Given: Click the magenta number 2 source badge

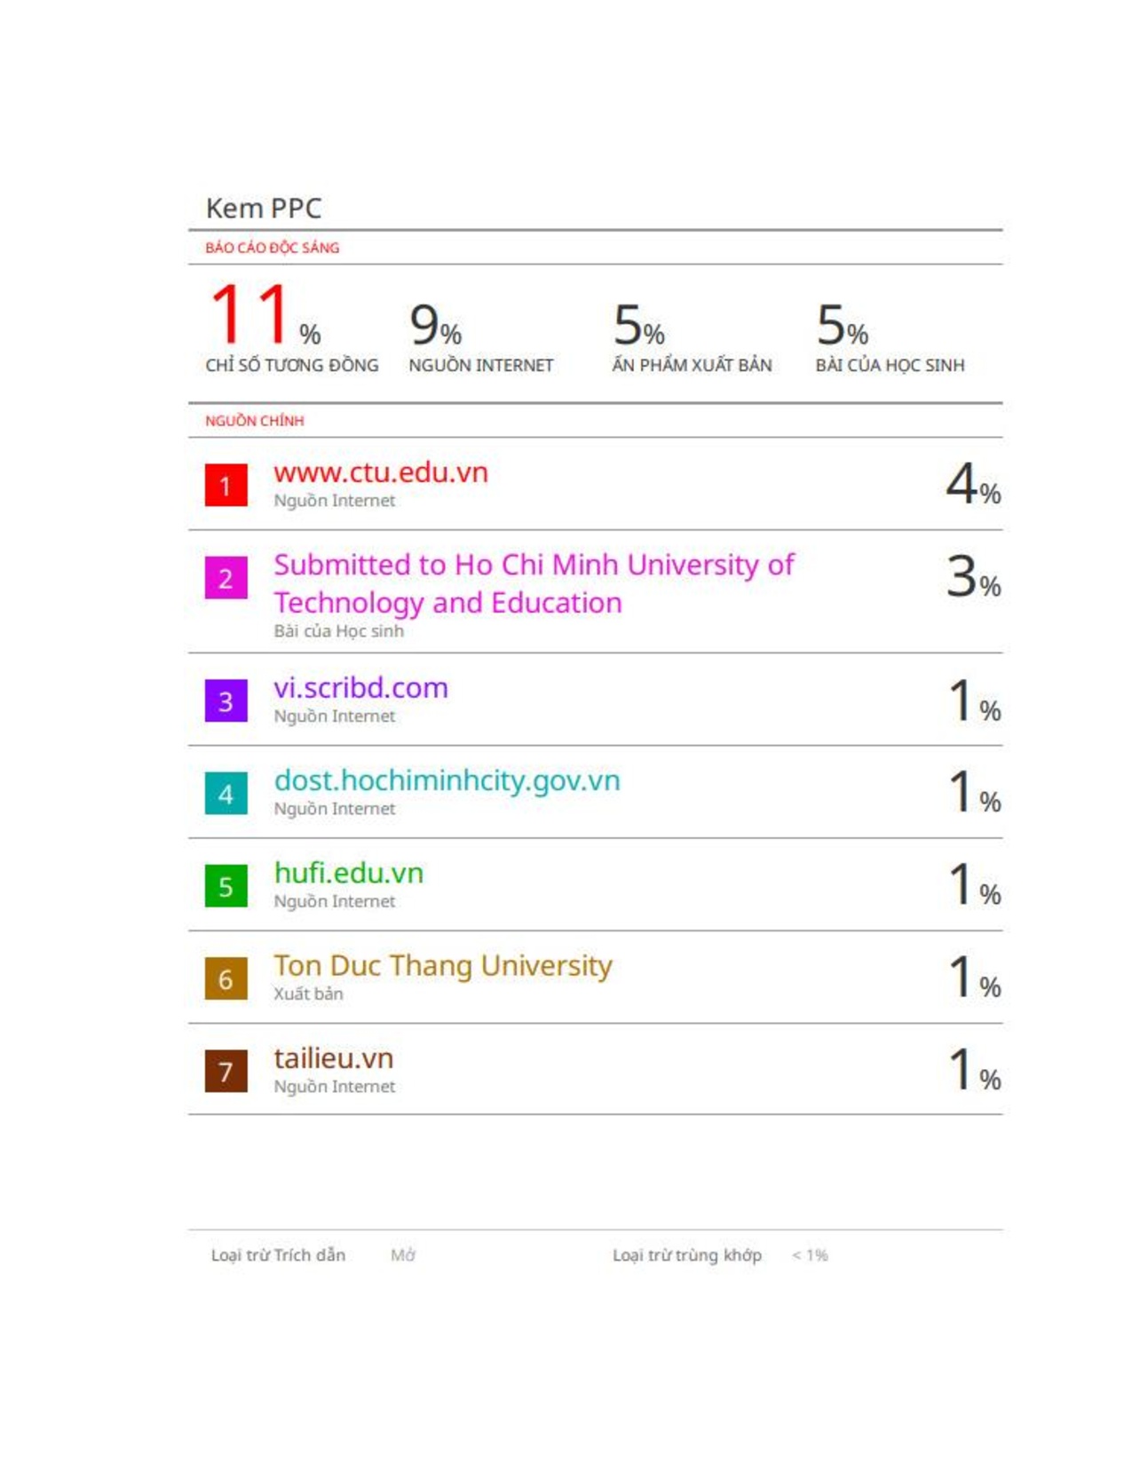Looking at the screenshot, I should click(226, 578).
